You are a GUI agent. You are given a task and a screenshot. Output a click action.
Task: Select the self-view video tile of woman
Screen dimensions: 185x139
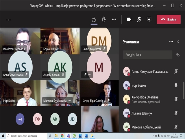[x=100, y=119]
